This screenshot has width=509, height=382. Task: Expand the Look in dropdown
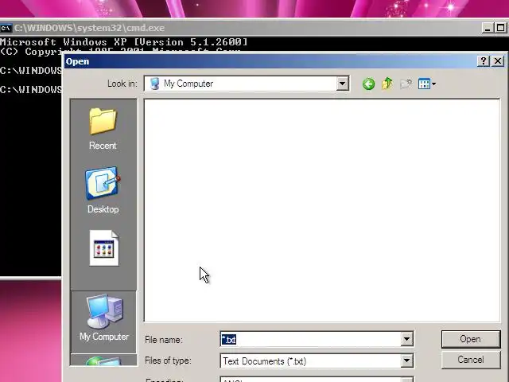(x=342, y=84)
